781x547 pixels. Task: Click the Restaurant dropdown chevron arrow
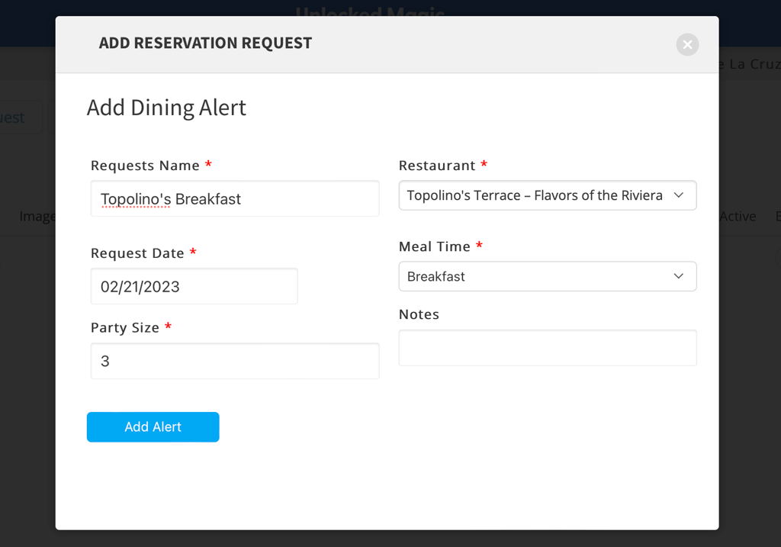click(x=678, y=195)
